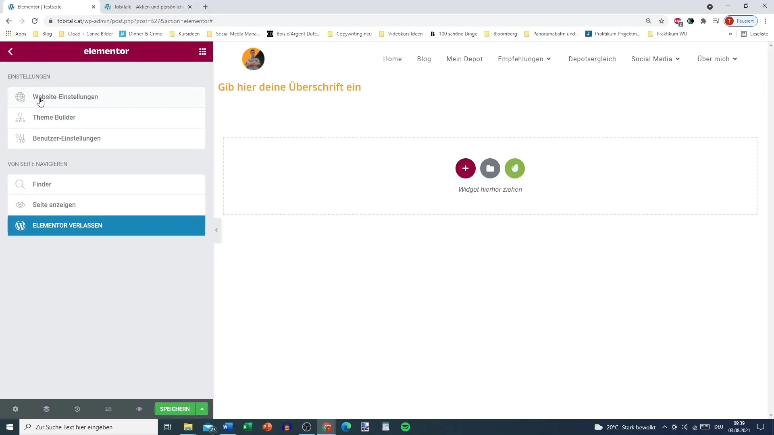Expand the Empfehlungen menu
The image size is (774, 435).
524,59
